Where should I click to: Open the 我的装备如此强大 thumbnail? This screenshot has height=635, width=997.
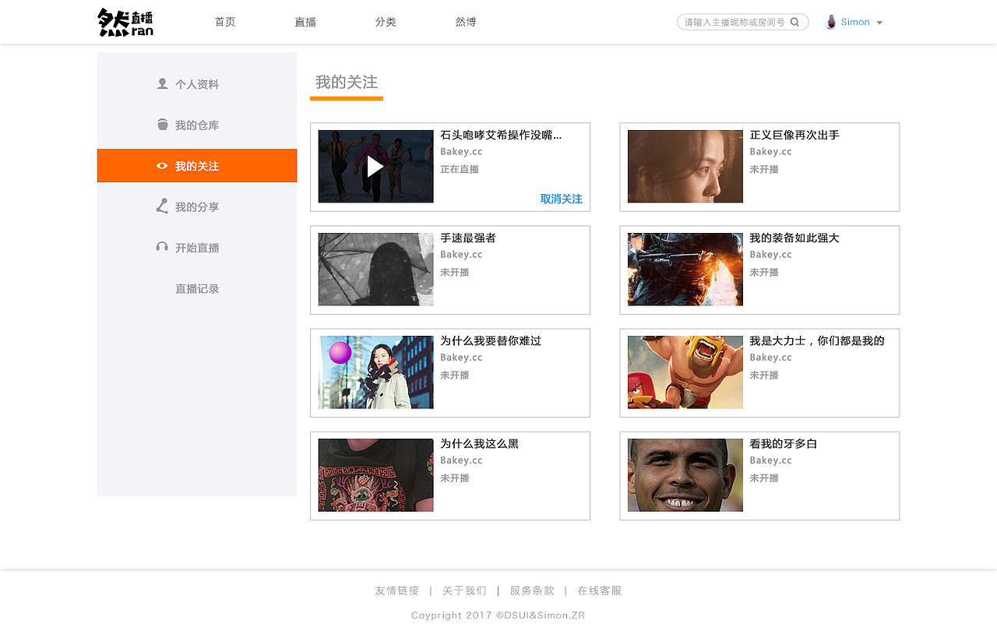pos(685,269)
